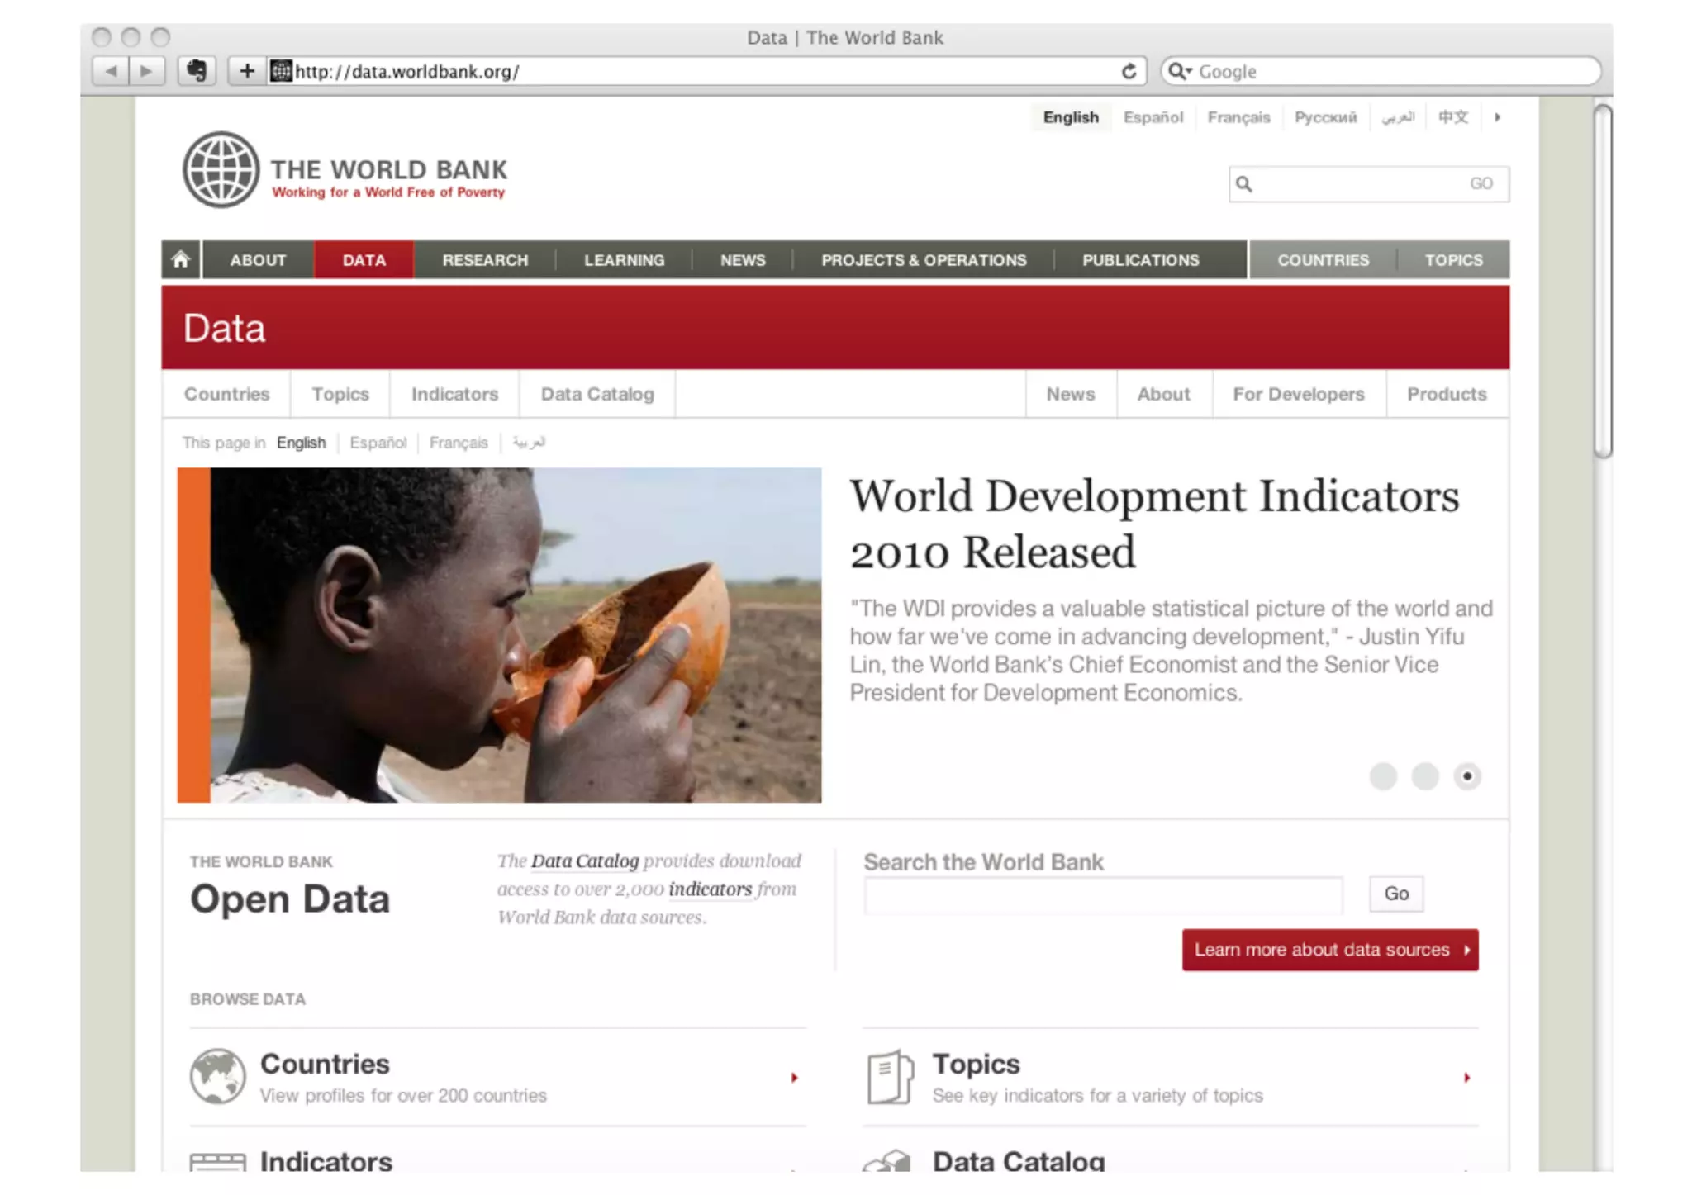Click the World Bank globe logo
The width and height of the screenshot is (1692, 1195).
pyautogui.click(x=221, y=170)
